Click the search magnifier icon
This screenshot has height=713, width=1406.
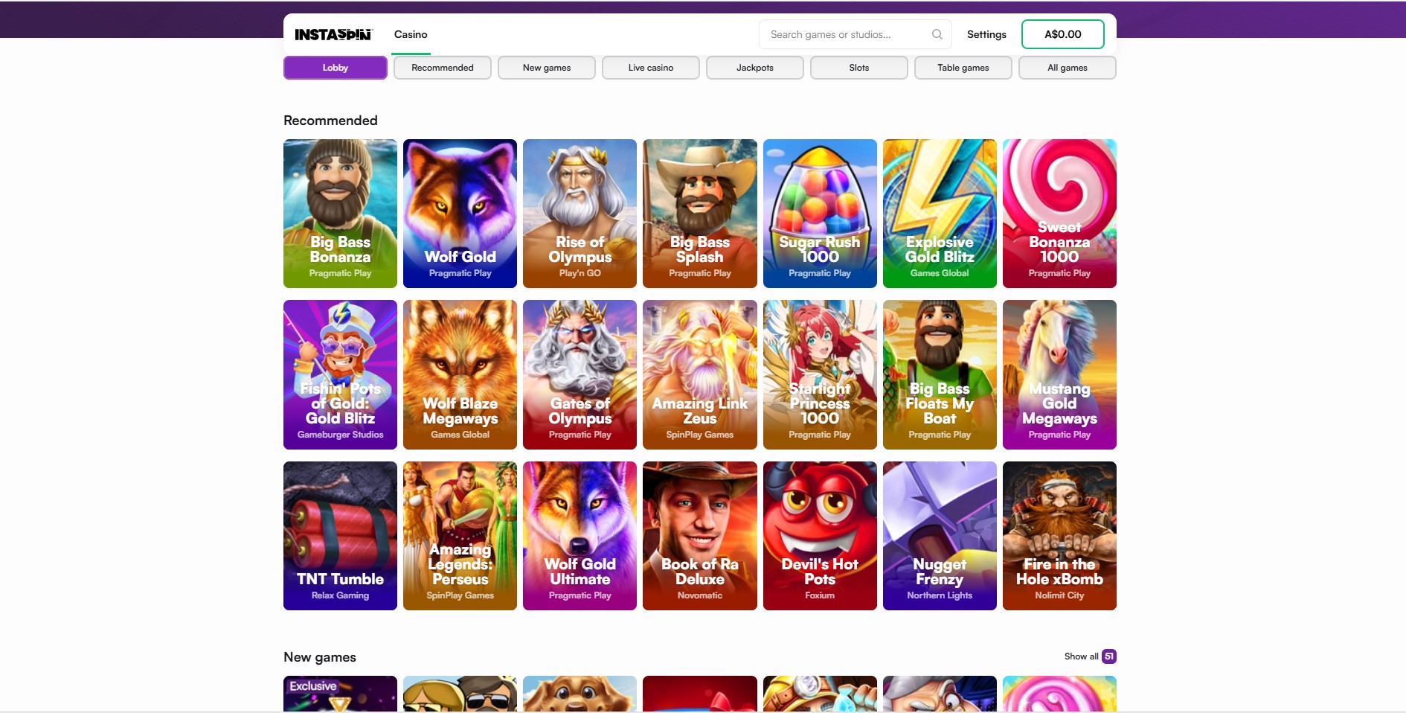pyautogui.click(x=937, y=34)
